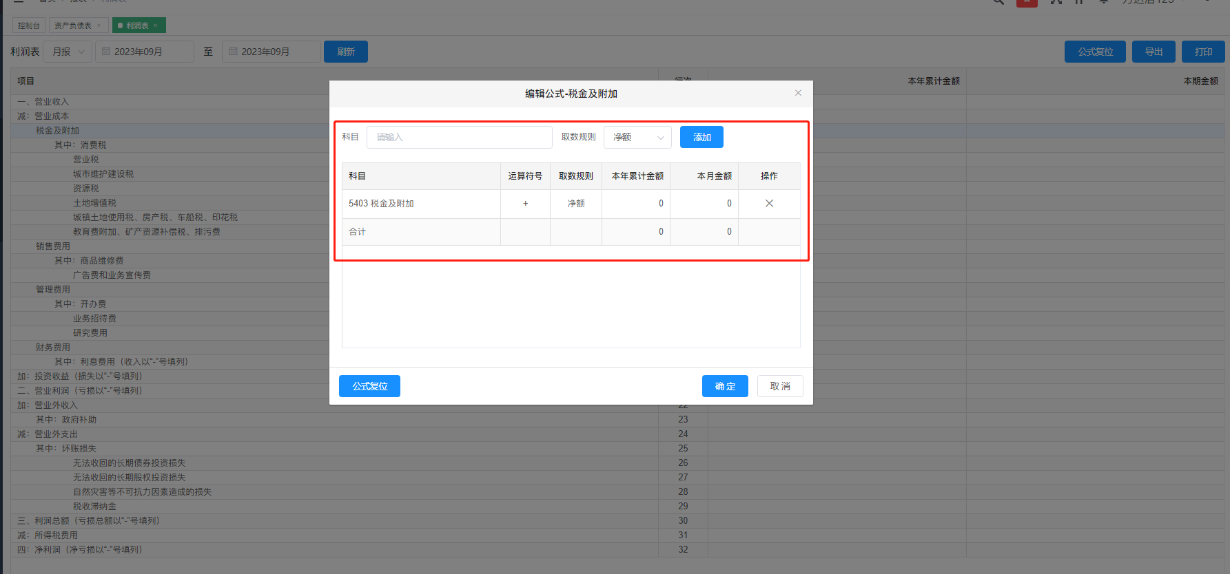Viewport: 1230px width, 574px height.
Task: Click the search magnifier icon in the header
Action: point(998,2)
